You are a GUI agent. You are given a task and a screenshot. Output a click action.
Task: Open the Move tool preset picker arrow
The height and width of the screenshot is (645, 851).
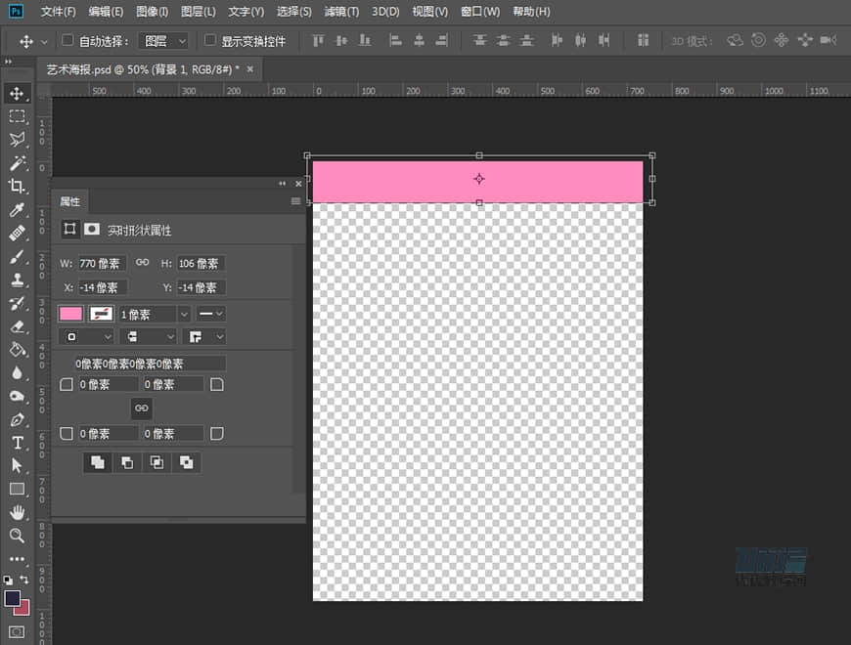pos(44,42)
